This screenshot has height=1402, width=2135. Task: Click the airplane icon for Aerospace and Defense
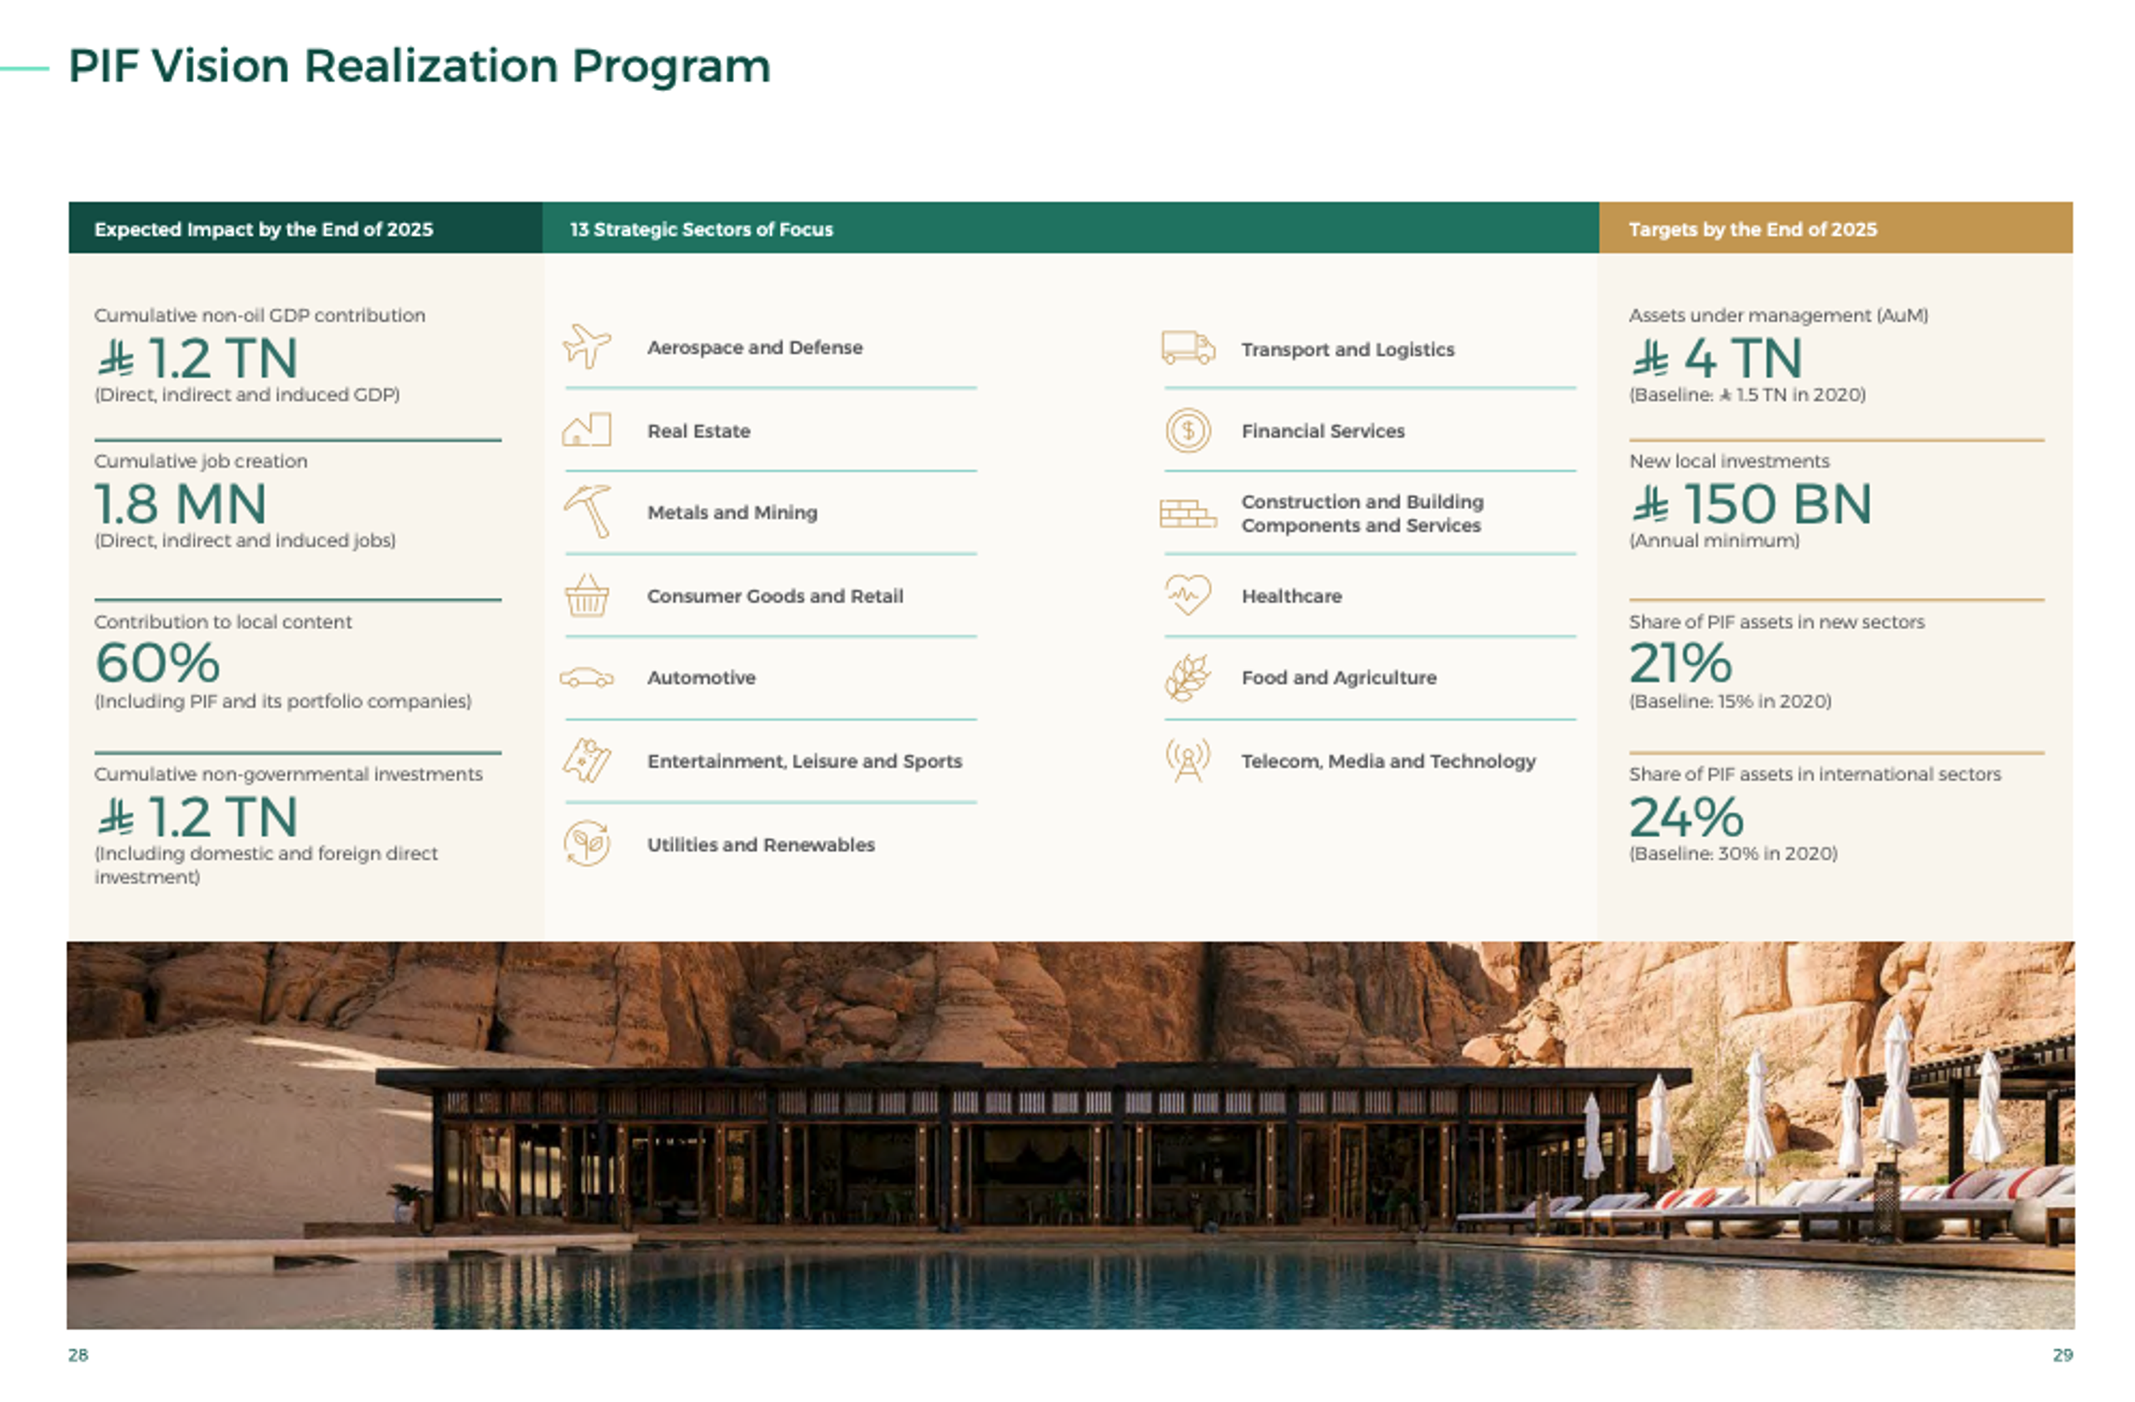(587, 346)
